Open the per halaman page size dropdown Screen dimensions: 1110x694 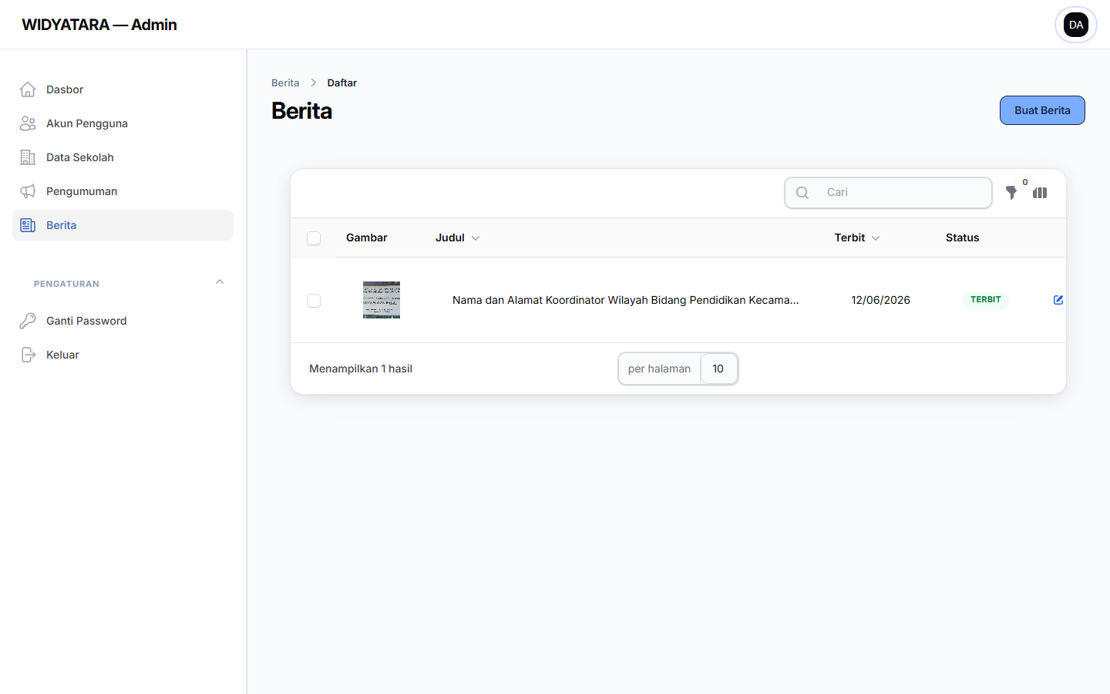point(718,369)
